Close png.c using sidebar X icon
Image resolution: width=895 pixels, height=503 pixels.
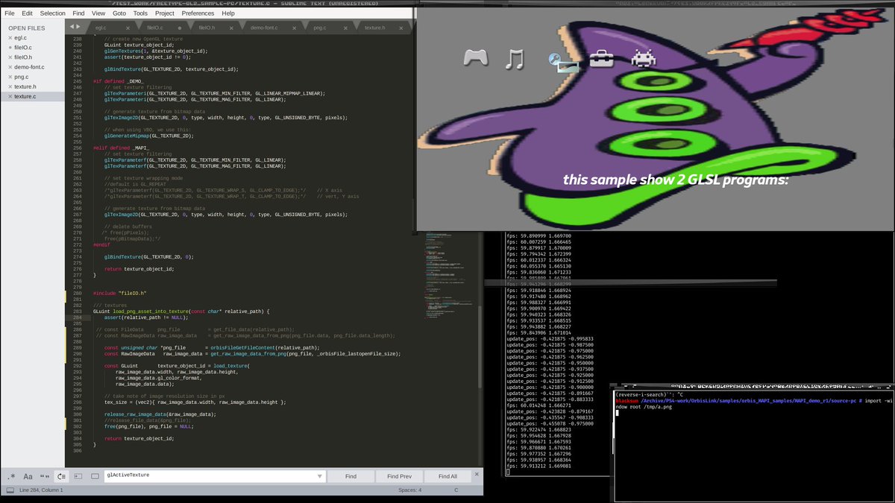10,77
